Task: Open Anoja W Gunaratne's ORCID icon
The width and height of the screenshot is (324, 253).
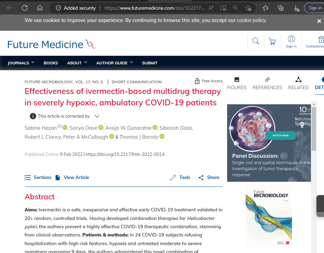Action: [155, 127]
